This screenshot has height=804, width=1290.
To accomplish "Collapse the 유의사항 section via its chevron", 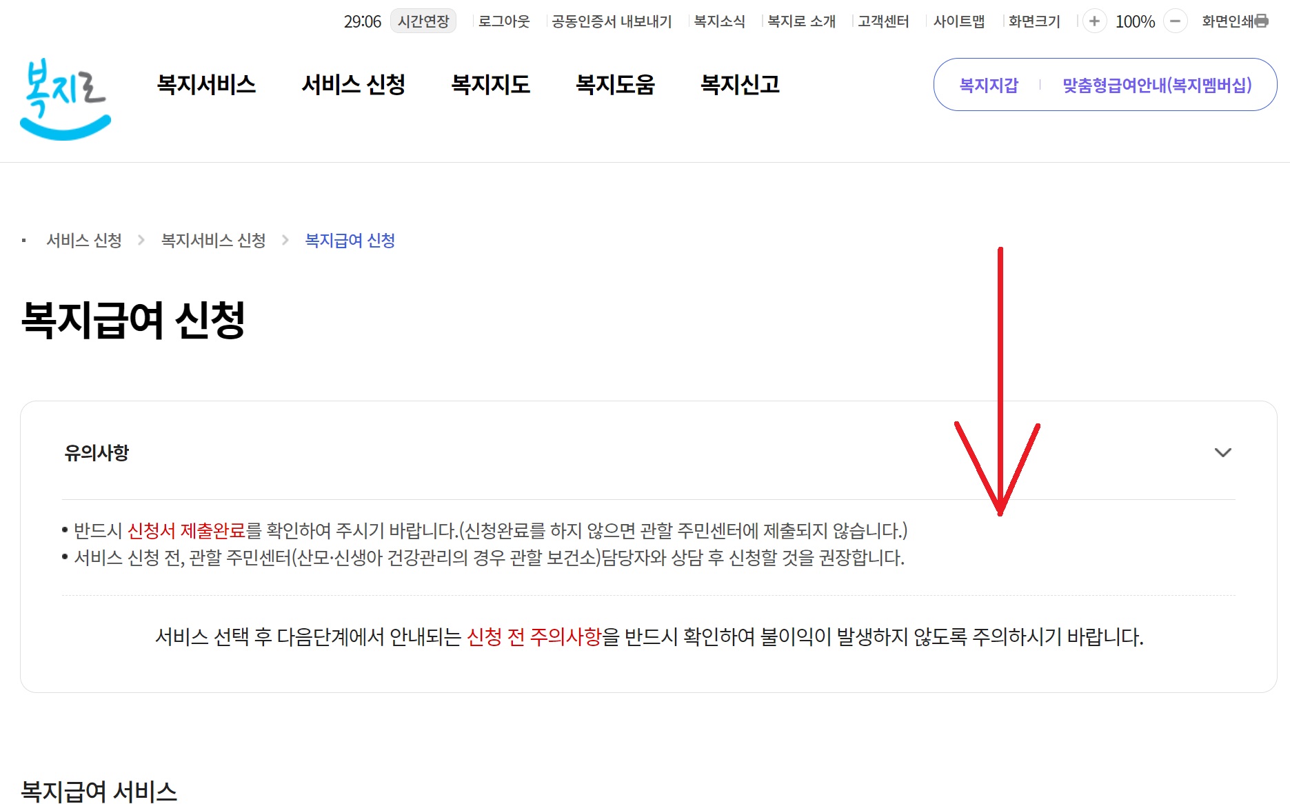I will click(x=1224, y=453).
